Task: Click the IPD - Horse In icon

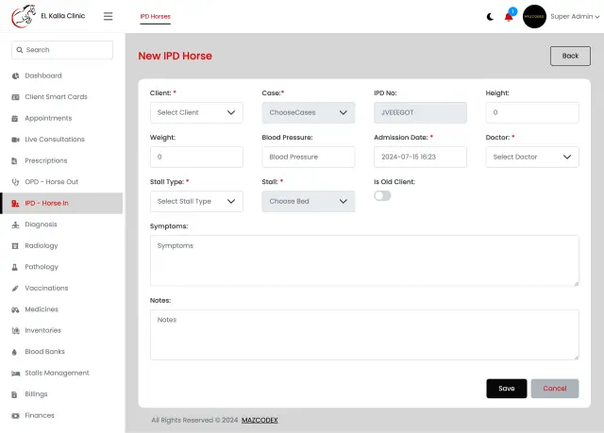Action: [15, 203]
